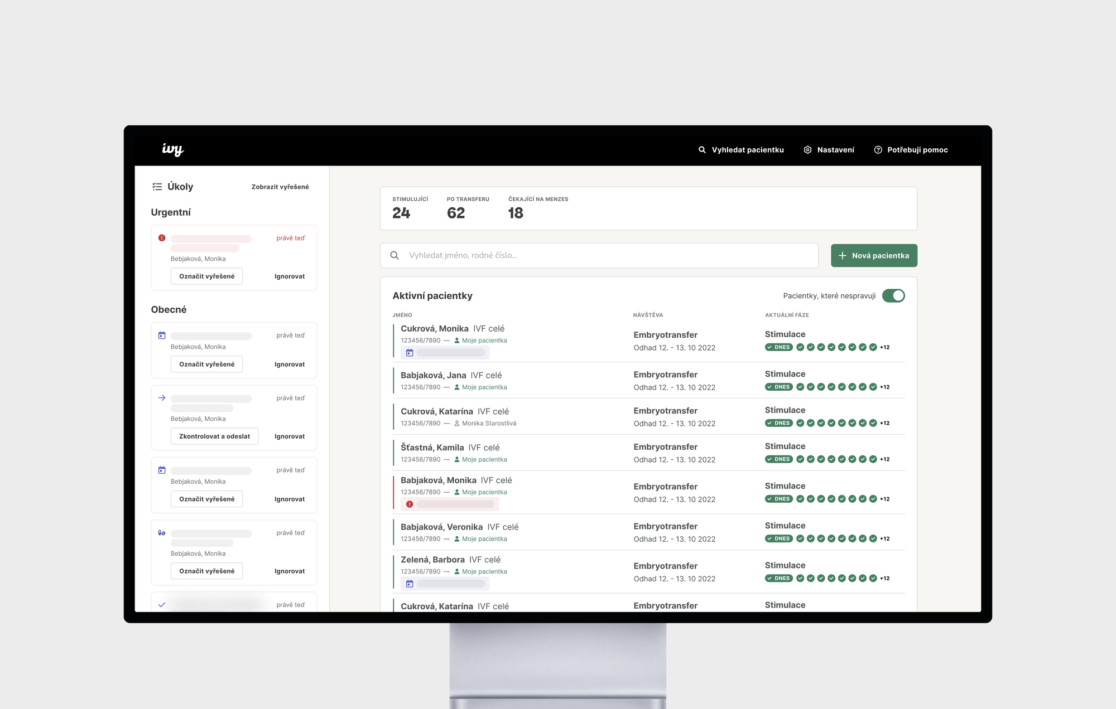Click the DNES badge in Cukrová, Monika row
This screenshot has width=1116, height=709.
[779, 347]
